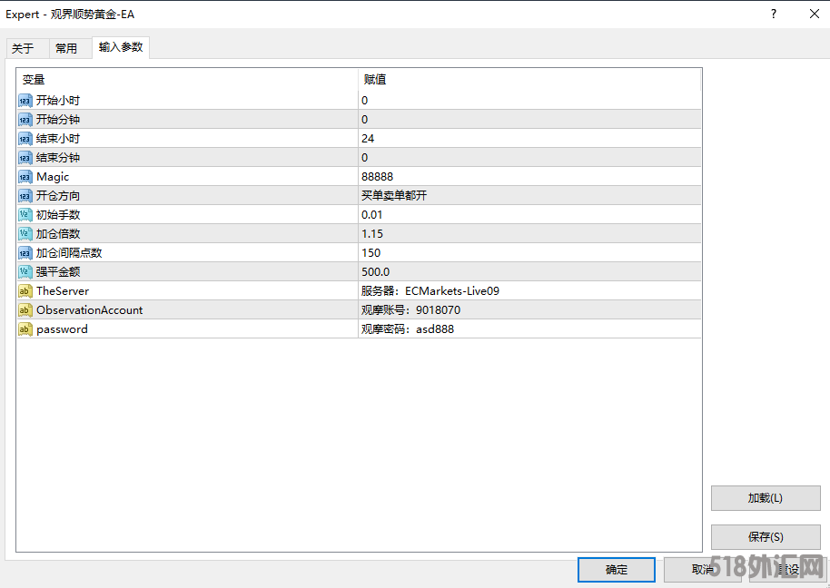
Task: Click the decimal icon next to 加仓倍数
Action: click(x=25, y=234)
